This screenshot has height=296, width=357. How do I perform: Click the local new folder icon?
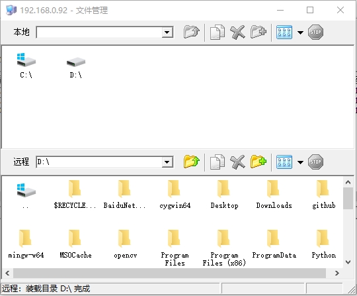coord(258,32)
